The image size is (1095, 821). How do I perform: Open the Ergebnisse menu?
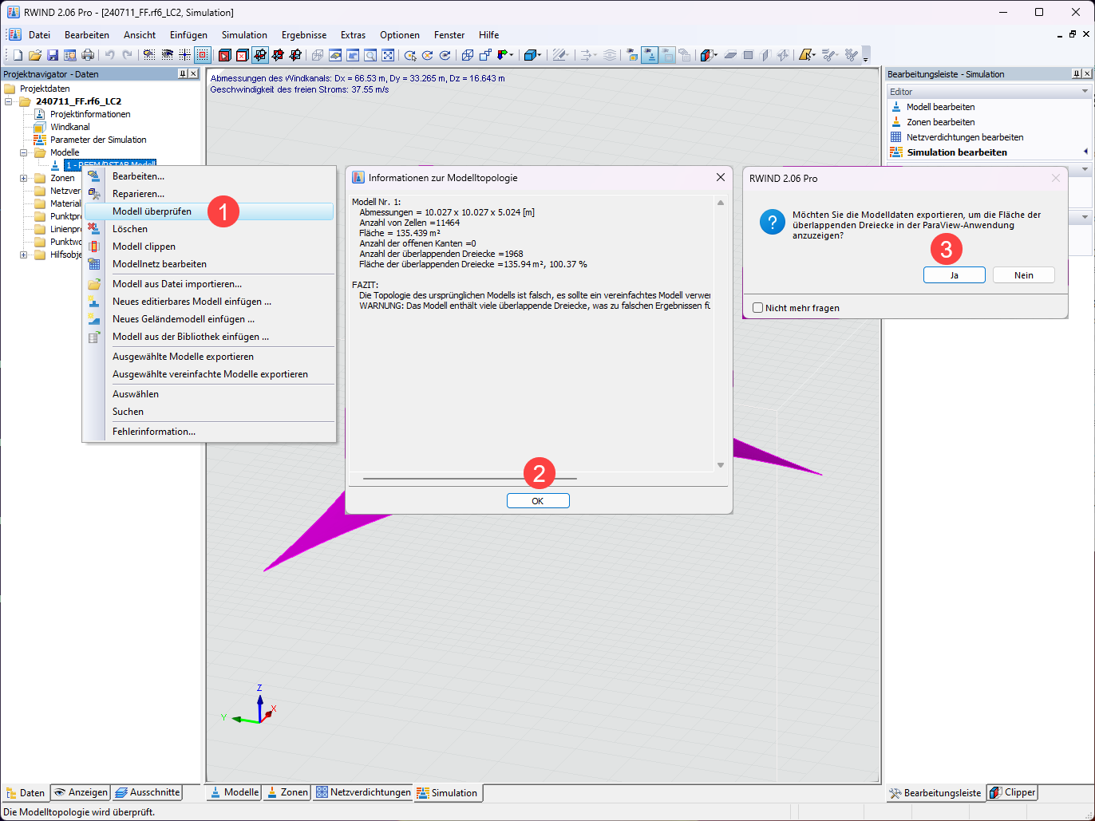304,34
